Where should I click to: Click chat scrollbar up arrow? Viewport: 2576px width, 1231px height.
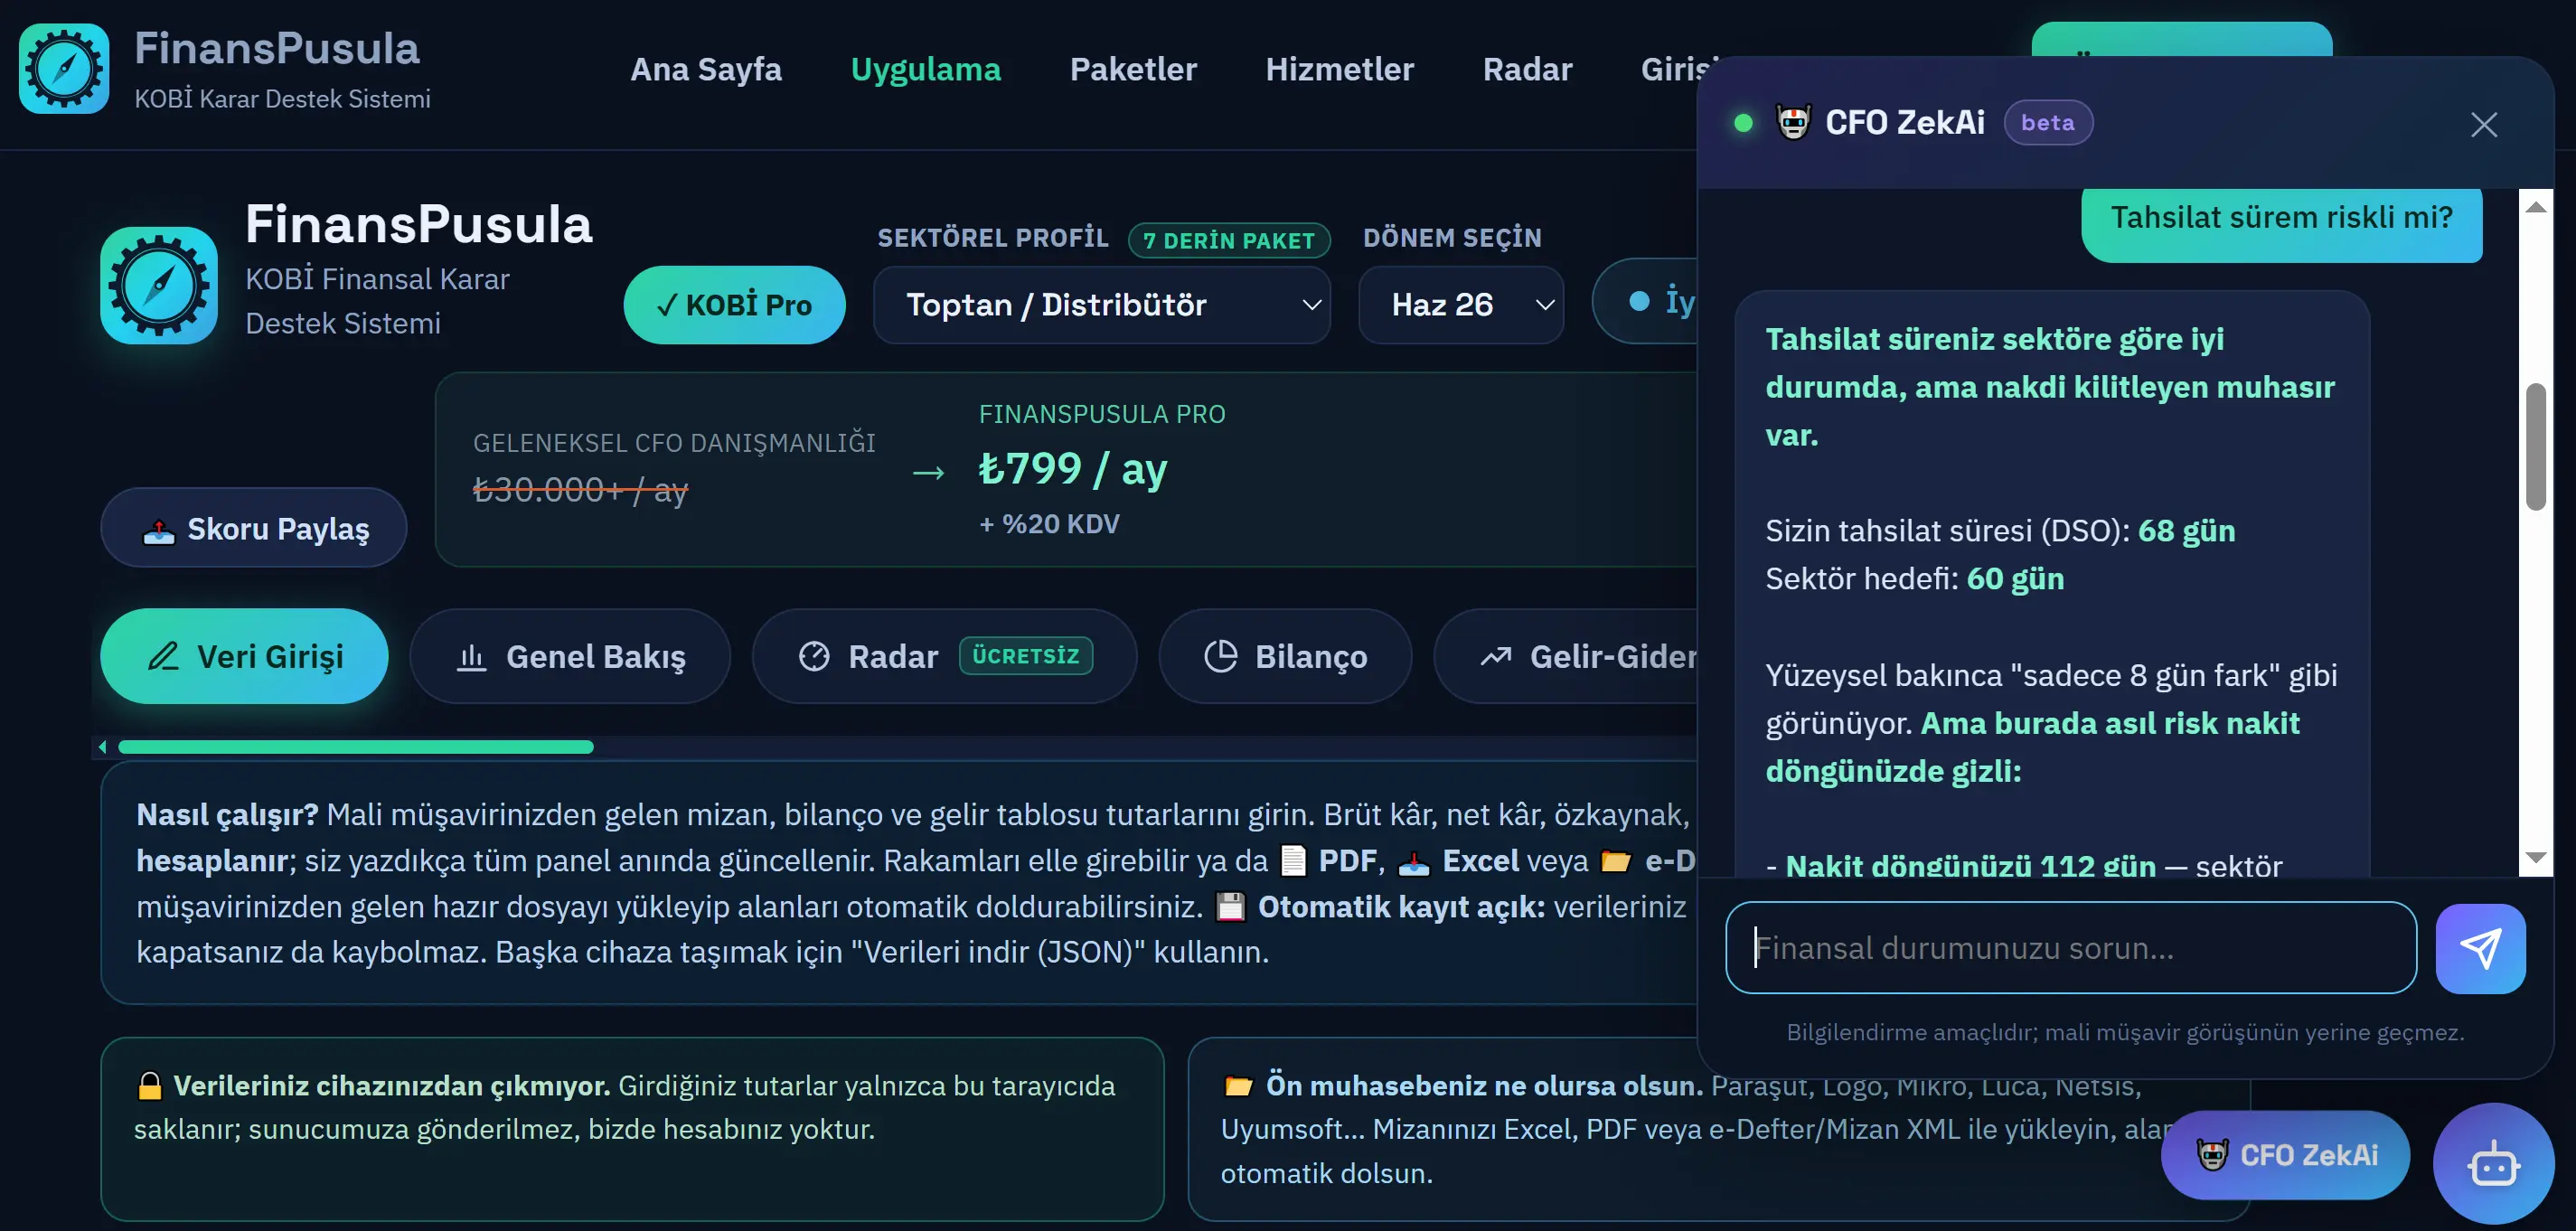[2535, 207]
